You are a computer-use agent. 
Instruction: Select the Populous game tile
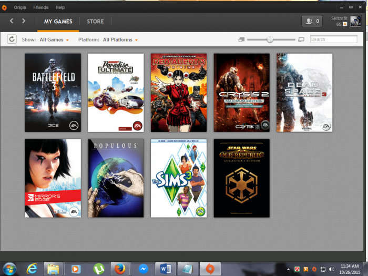click(x=116, y=178)
